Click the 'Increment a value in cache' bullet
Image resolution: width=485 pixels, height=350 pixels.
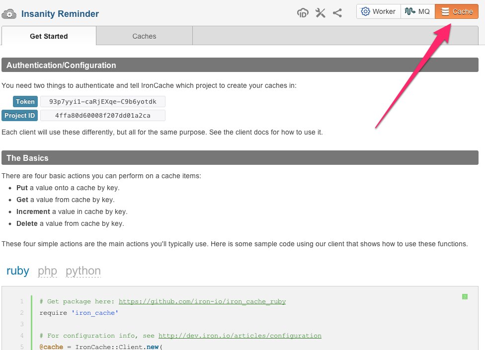(72, 211)
